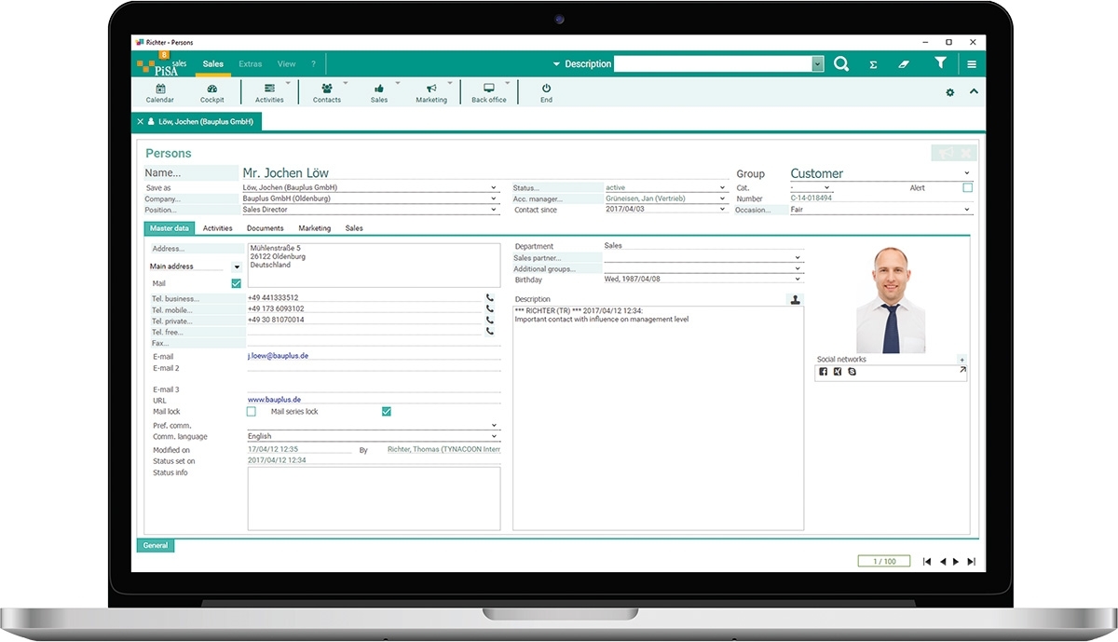
Task: Open the Occasion Fair dropdown
Action: coord(966,210)
